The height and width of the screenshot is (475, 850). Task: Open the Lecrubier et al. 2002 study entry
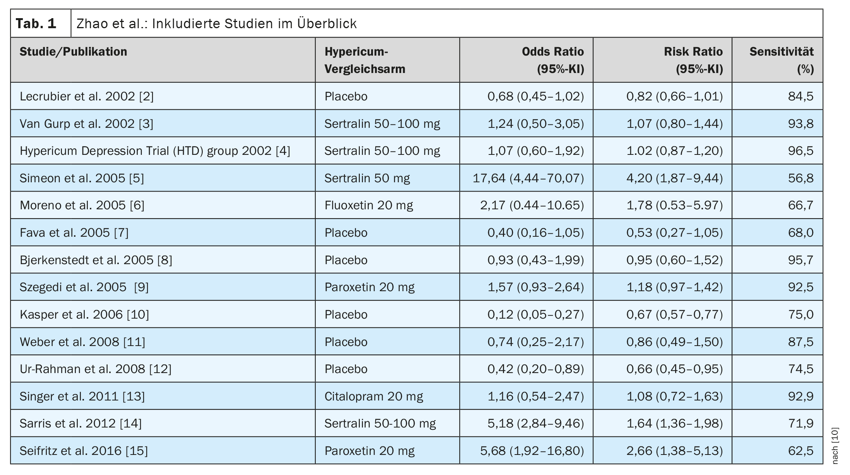click(x=87, y=96)
